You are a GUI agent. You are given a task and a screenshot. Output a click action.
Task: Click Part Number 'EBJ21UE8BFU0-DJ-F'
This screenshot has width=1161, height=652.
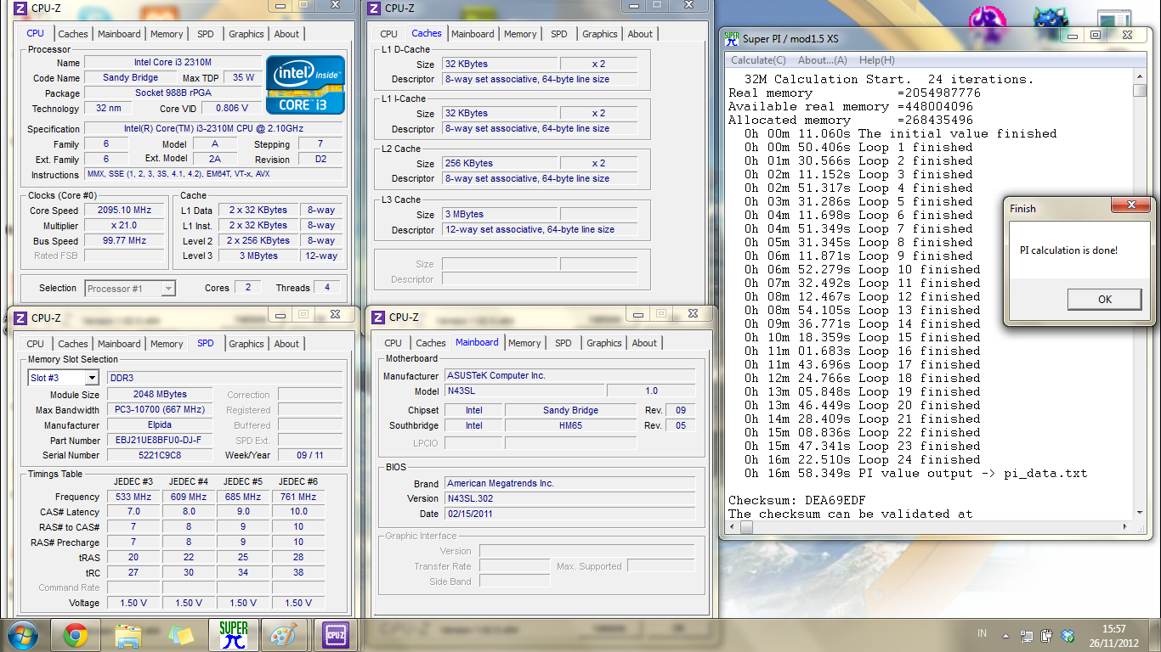click(x=161, y=441)
